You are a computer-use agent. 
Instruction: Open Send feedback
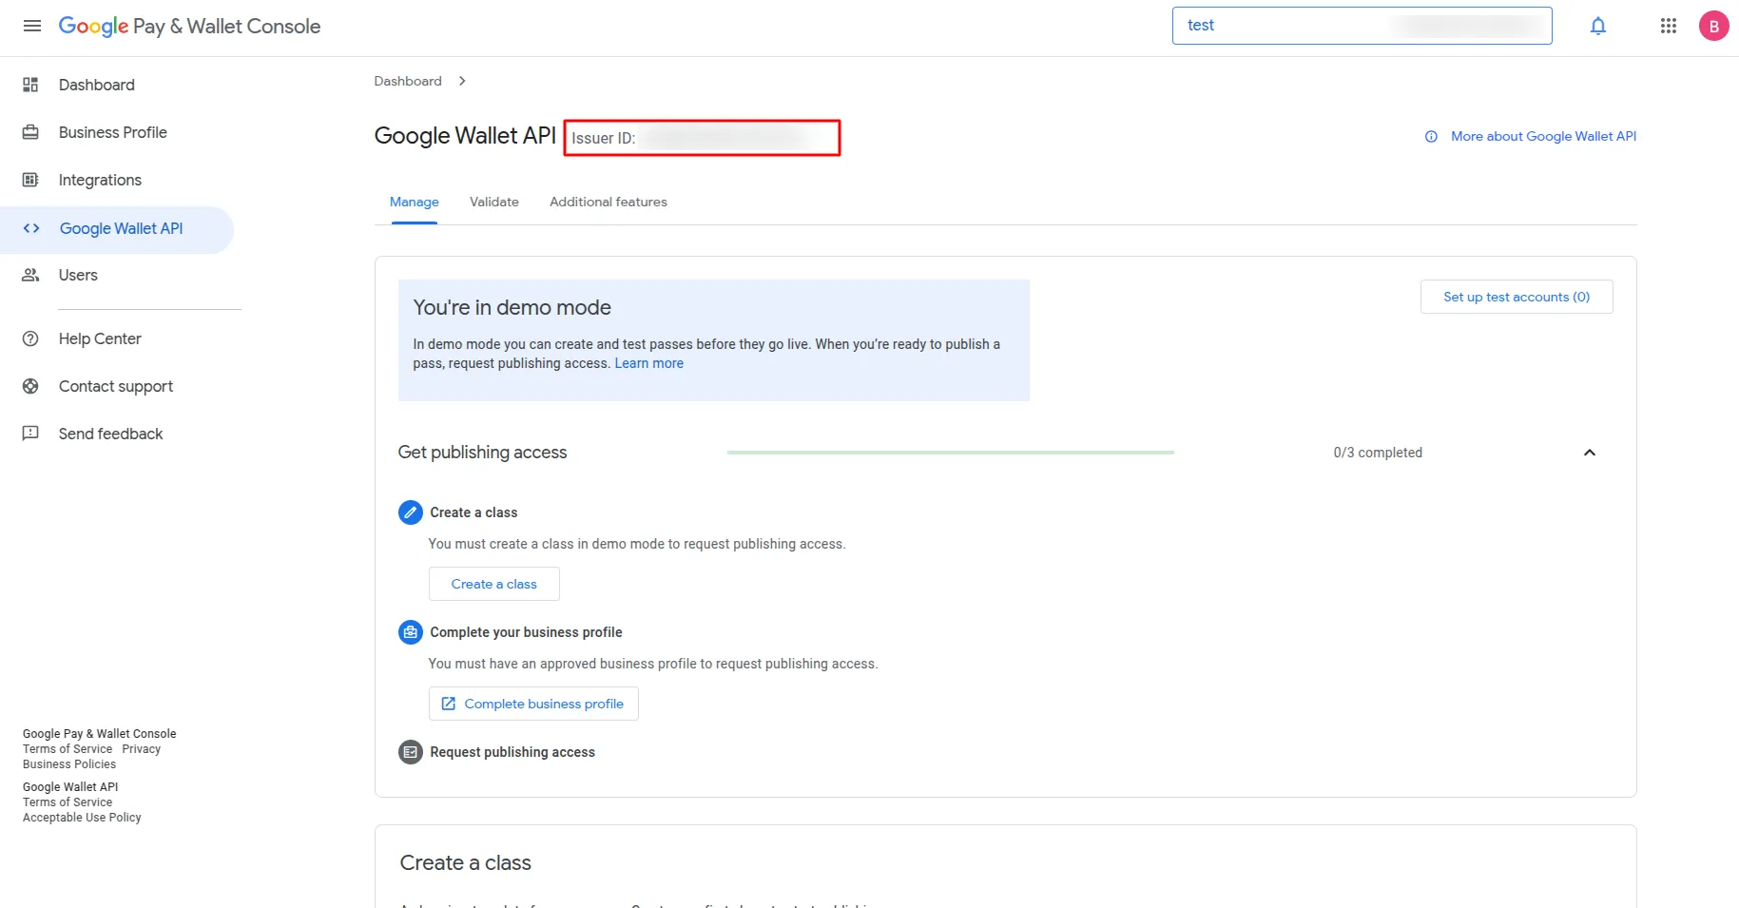(109, 434)
